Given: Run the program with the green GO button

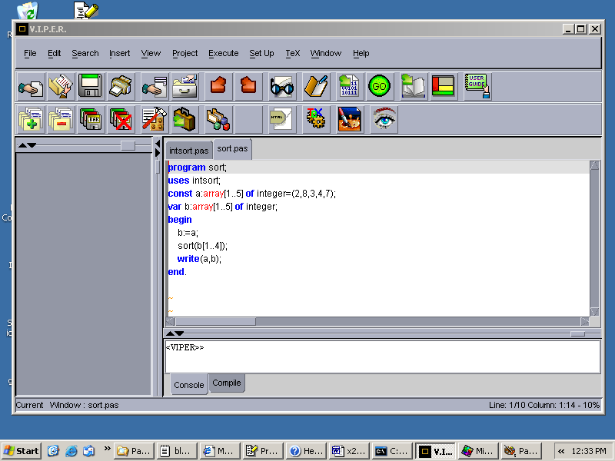Looking at the screenshot, I should coord(379,86).
